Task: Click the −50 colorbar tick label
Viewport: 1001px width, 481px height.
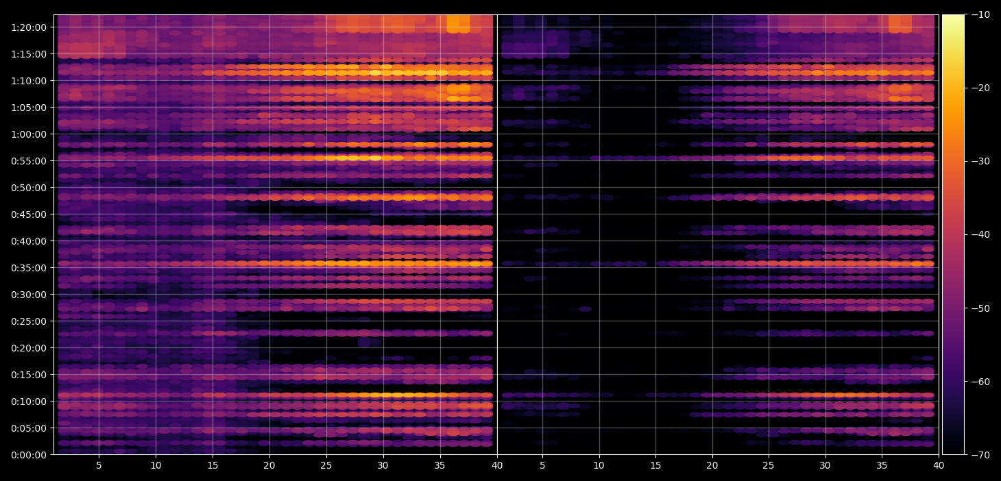Action: tap(980, 308)
